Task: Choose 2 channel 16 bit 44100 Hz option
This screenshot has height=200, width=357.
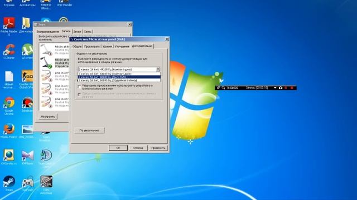Action: tap(119, 74)
